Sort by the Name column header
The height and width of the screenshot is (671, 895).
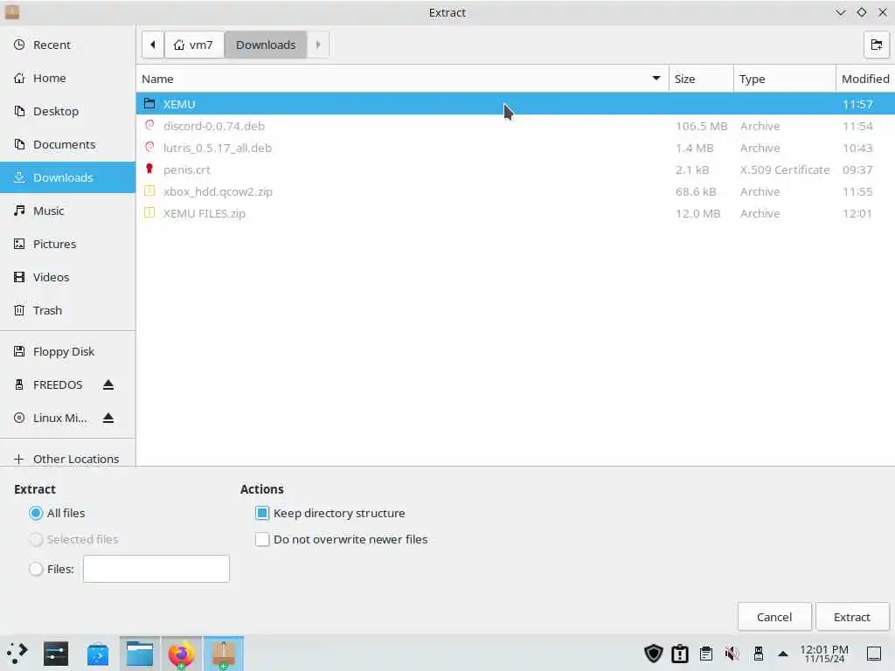(x=402, y=79)
